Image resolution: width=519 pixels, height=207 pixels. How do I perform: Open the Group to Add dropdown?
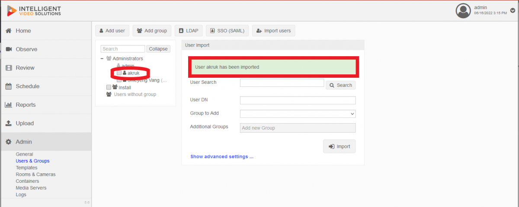click(298, 114)
